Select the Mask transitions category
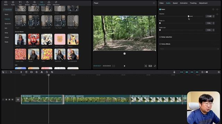 click(x=6, y=42)
